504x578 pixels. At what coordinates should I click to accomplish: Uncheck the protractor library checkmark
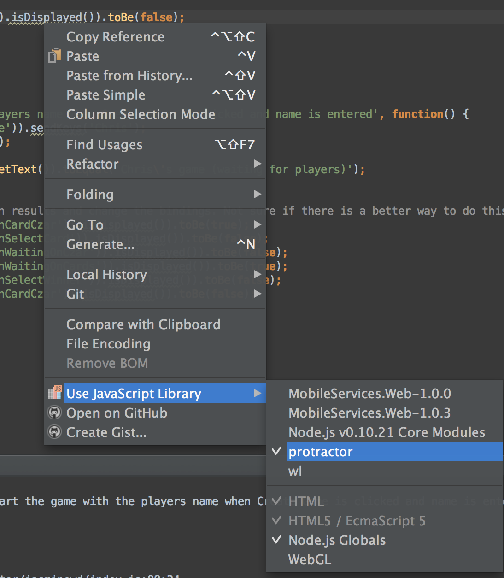tap(275, 452)
